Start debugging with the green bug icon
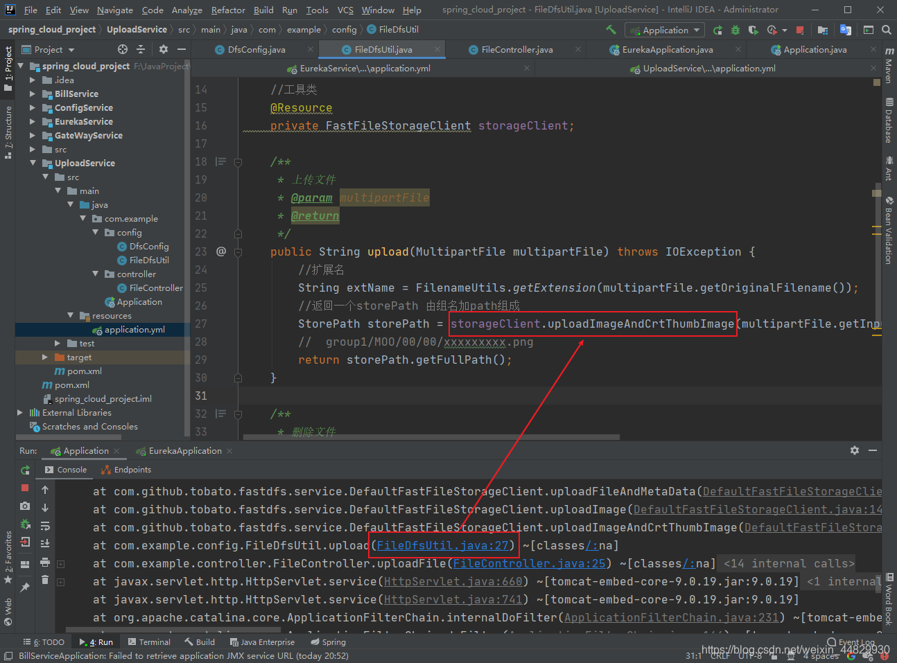 pyautogui.click(x=735, y=30)
